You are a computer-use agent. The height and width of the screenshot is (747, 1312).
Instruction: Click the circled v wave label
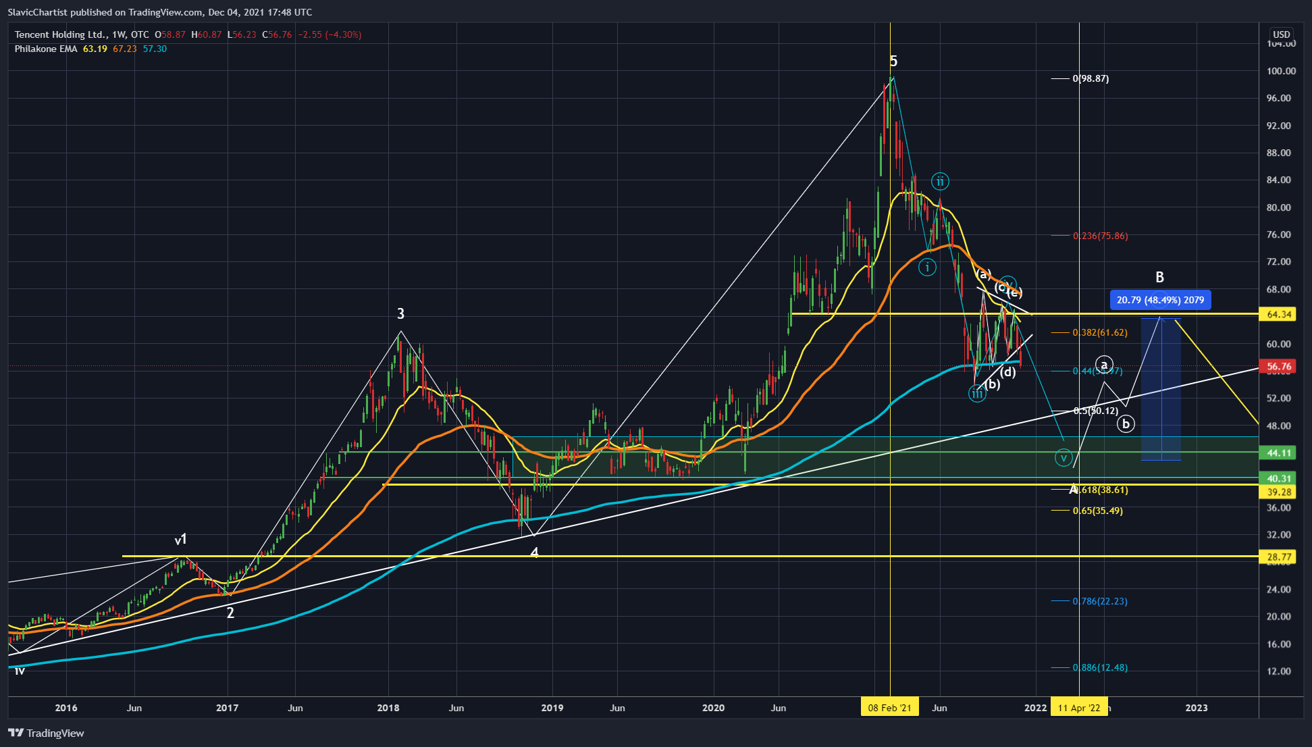click(x=1064, y=458)
